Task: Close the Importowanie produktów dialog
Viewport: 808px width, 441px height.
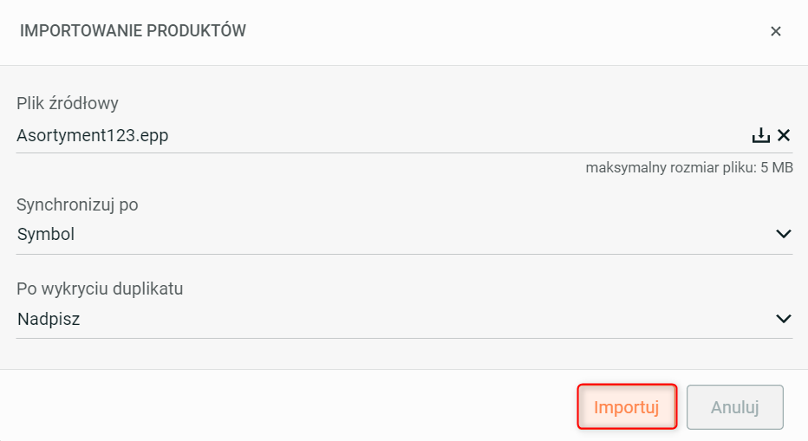Action: point(776,31)
